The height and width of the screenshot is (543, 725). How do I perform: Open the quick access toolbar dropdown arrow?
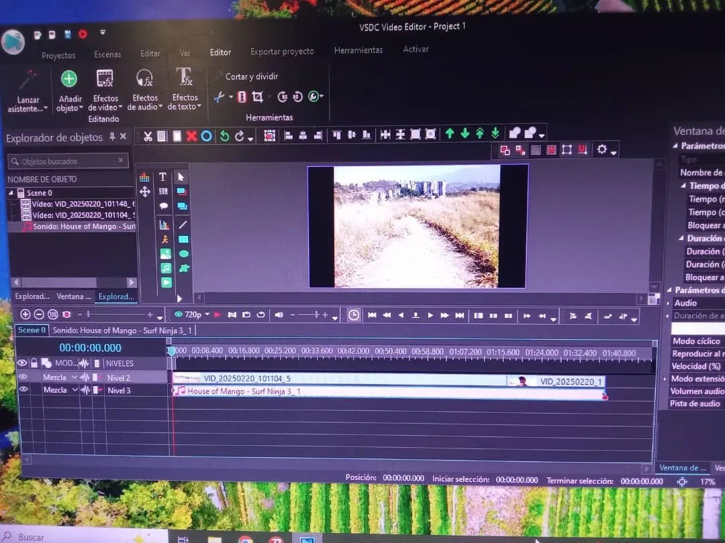tap(103, 32)
